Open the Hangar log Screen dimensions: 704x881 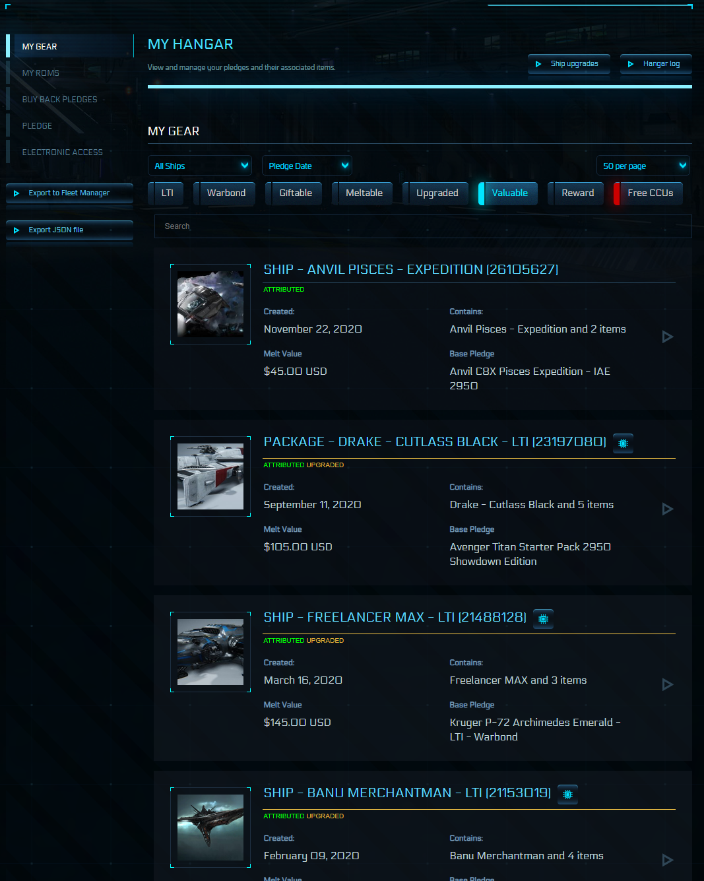(656, 64)
